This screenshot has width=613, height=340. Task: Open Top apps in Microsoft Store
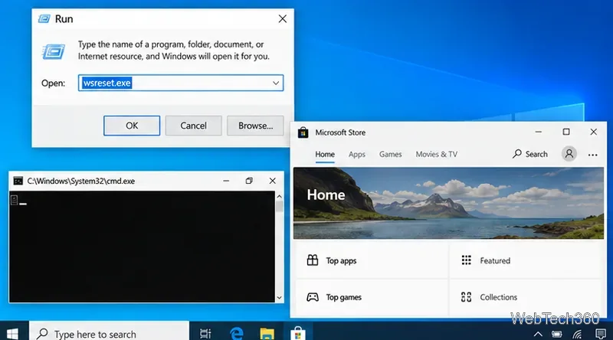[372, 260]
